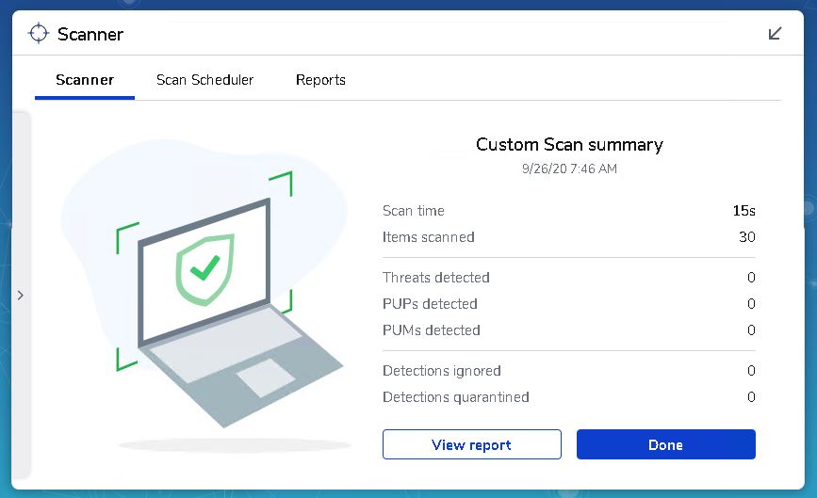The image size is (817, 498).
Task: Select the scan date 9/26/20 7:46 AM text
Action: (569, 169)
